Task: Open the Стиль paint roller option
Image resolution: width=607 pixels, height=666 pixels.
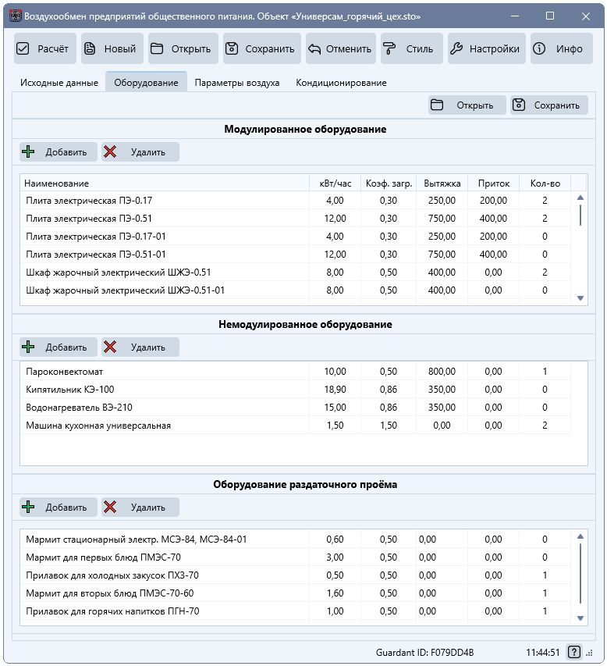Action: 411,48
